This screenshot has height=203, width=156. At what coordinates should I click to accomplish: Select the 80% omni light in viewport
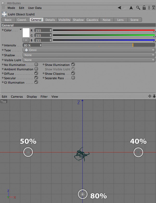(83, 194)
